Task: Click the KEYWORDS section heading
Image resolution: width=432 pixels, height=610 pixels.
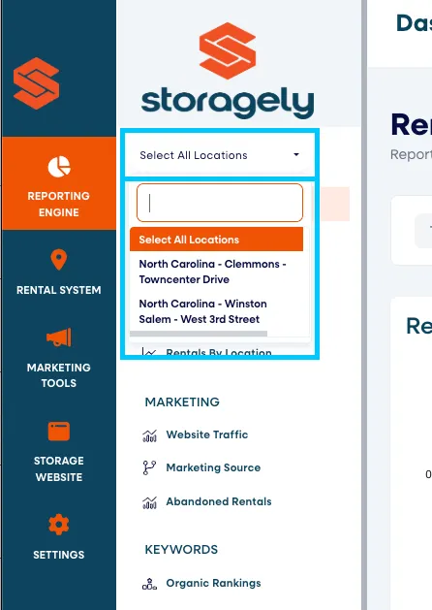Action: (181, 549)
